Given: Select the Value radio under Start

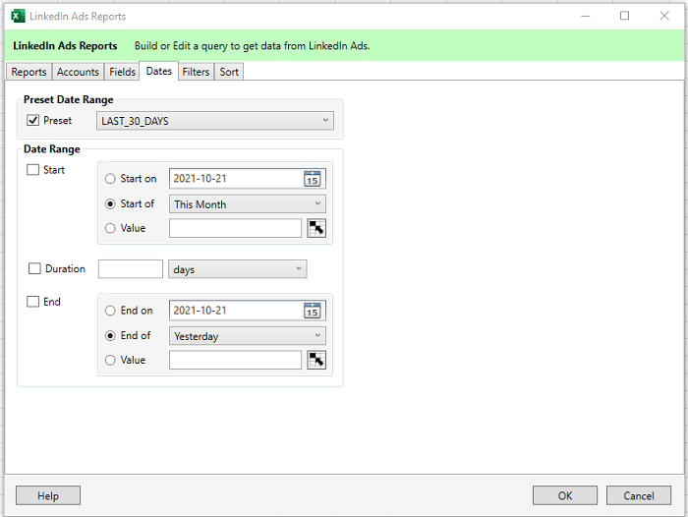Looking at the screenshot, I should click(110, 228).
